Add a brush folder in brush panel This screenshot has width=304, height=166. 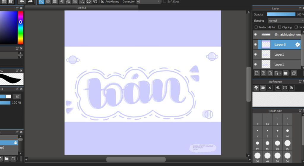7,159
